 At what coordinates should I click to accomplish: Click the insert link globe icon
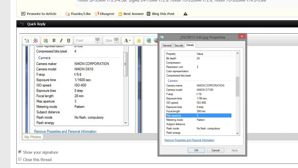(x=149, y=41)
